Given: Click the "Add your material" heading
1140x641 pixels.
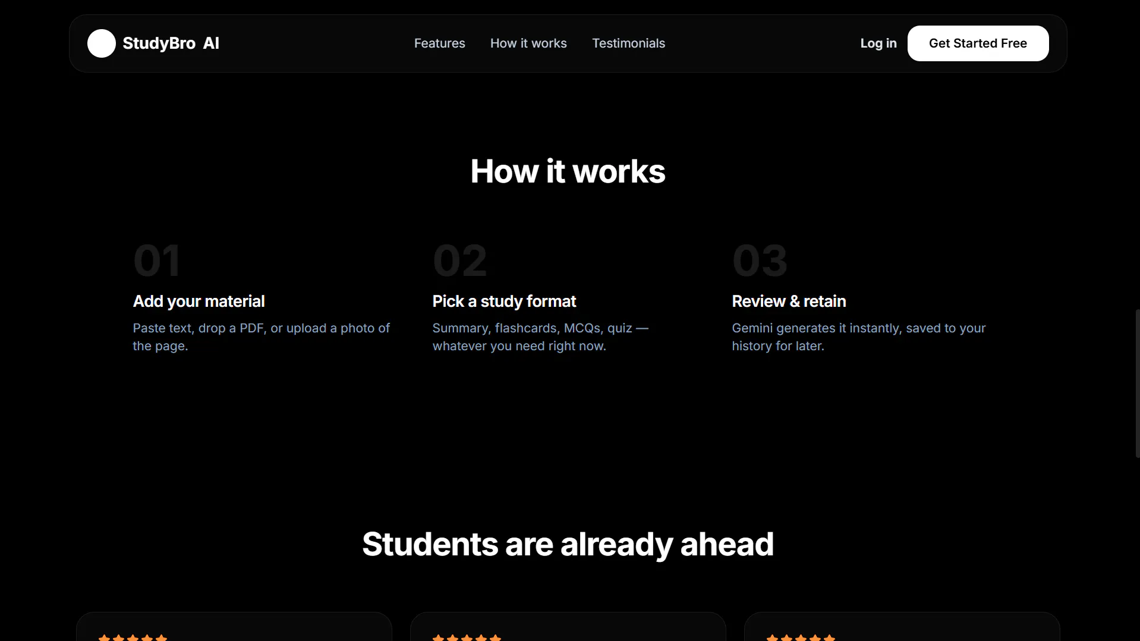Looking at the screenshot, I should [199, 301].
